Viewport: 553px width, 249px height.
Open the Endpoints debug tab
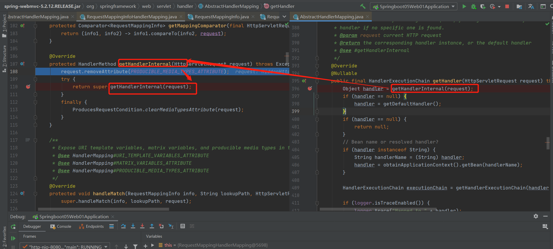coord(91,226)
